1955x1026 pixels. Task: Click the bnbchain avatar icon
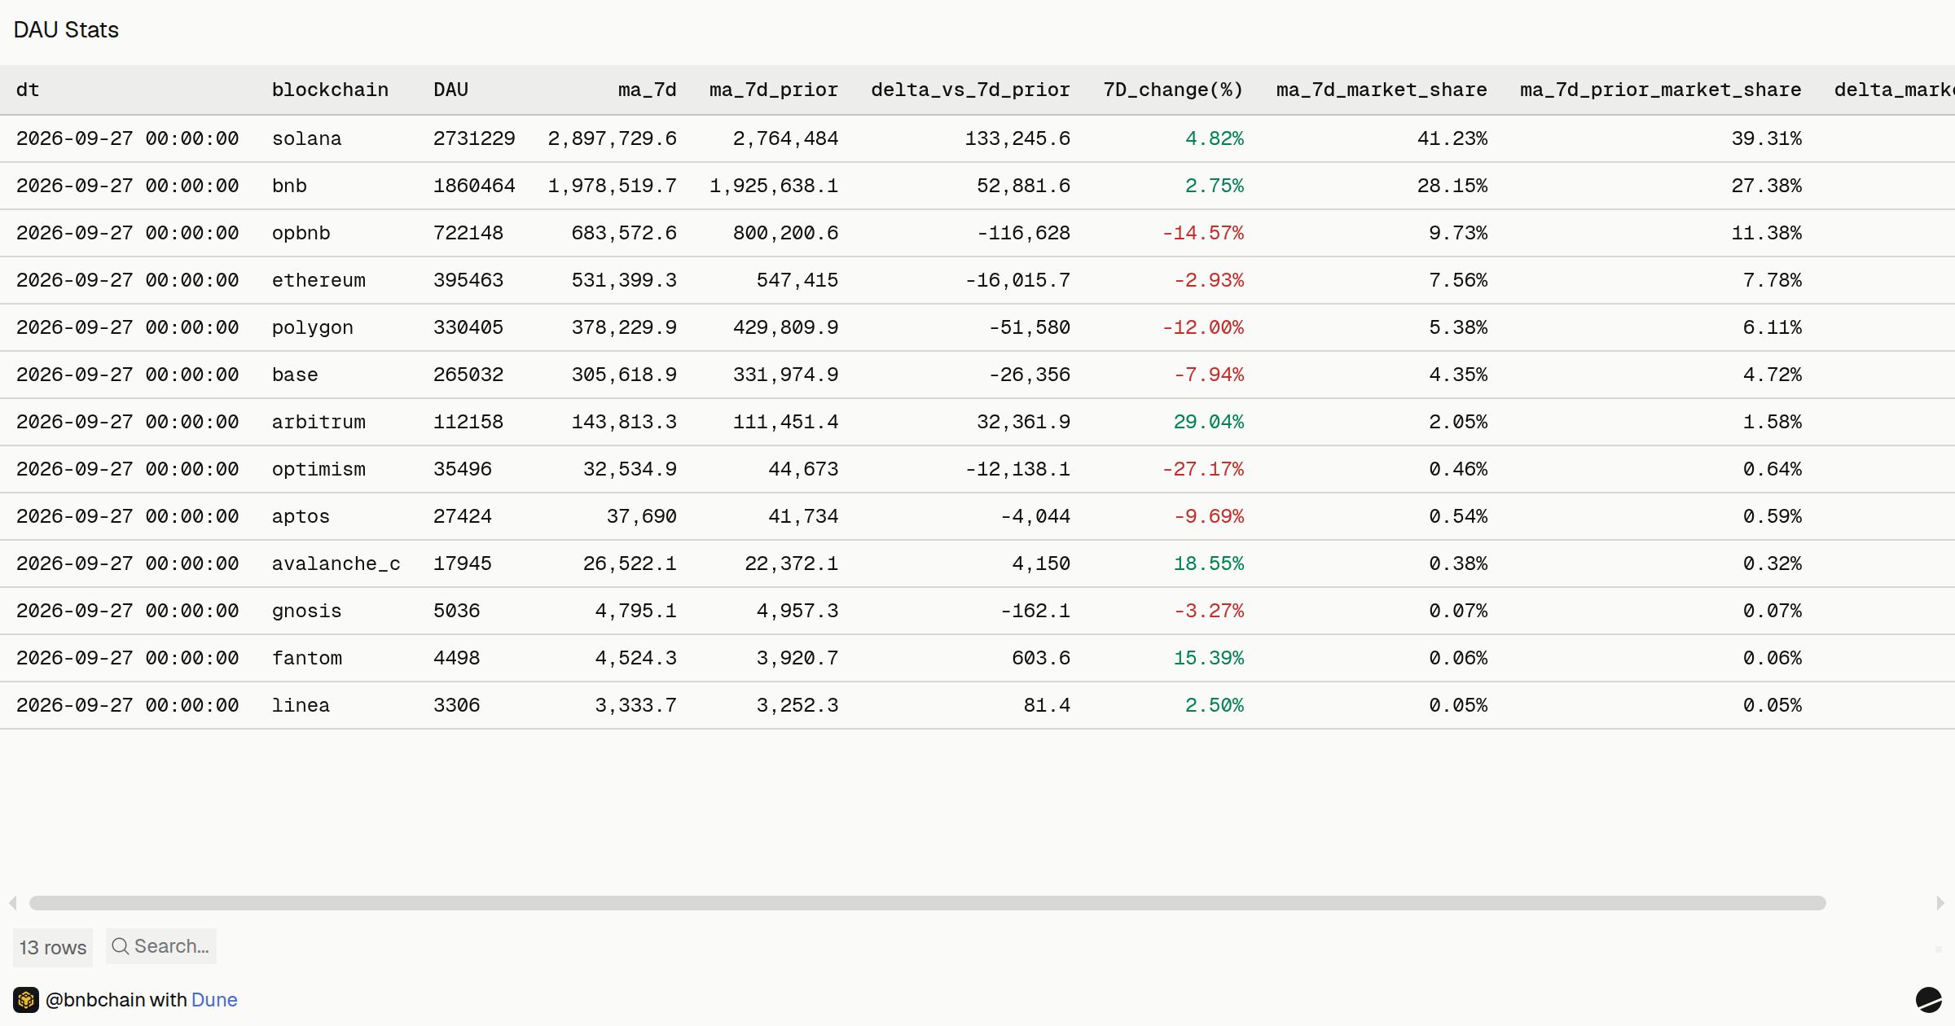(26, 1000)
